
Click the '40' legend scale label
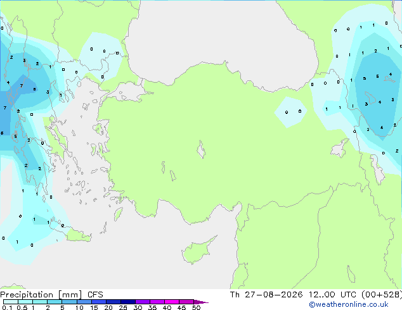167,307
